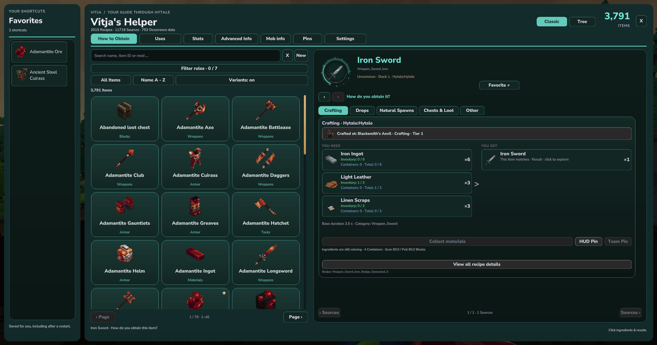Change the Name A - Z sort order
This screenshot has width=657, height=345.
(153, 80)
